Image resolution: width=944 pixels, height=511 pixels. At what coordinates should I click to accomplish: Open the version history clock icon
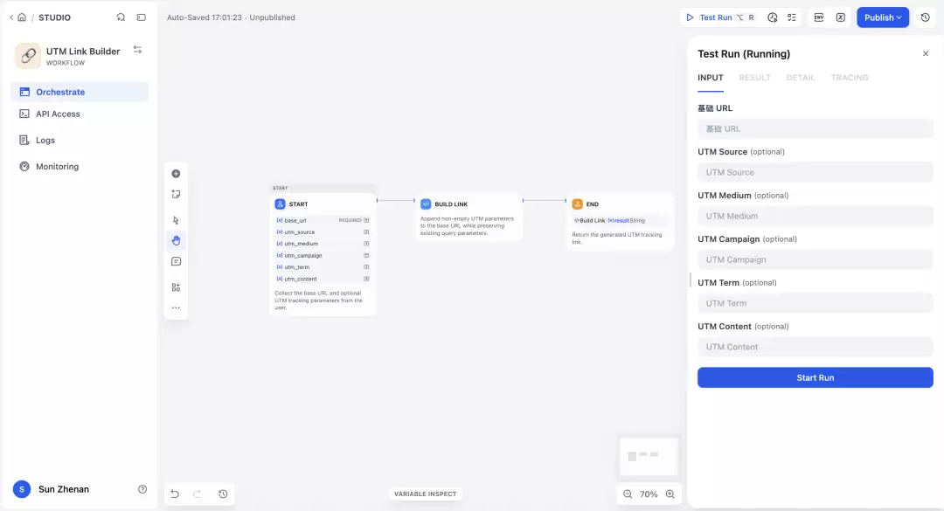(926, 17)
